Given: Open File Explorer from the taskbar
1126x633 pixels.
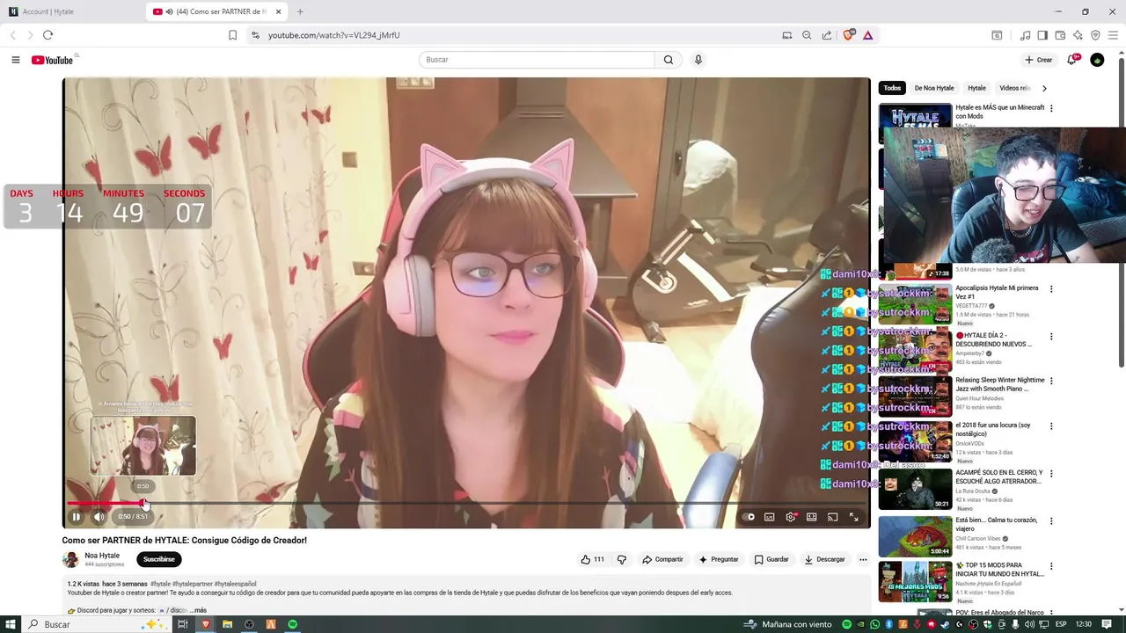Looking at the screenshot, I should (x=228, y=624).
